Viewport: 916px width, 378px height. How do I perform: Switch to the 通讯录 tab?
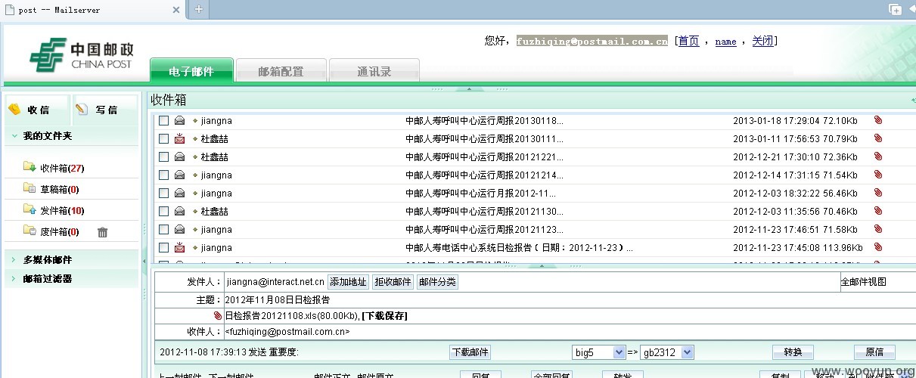(x=374, y=71)
